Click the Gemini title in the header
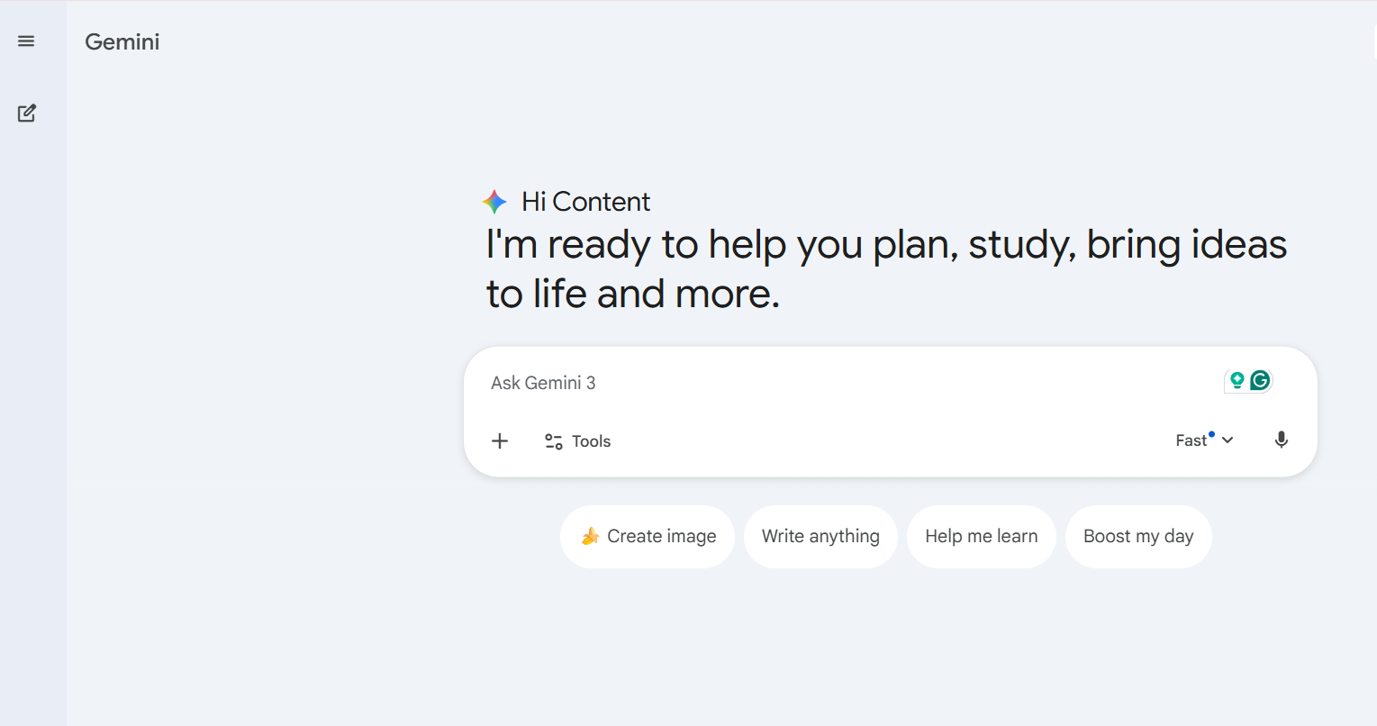This screenshot has width=1377, height=726. 122,42
